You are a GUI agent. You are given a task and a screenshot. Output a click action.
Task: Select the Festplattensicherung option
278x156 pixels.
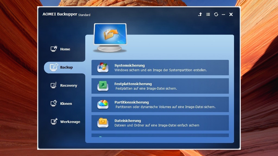[x=160, y=86]
